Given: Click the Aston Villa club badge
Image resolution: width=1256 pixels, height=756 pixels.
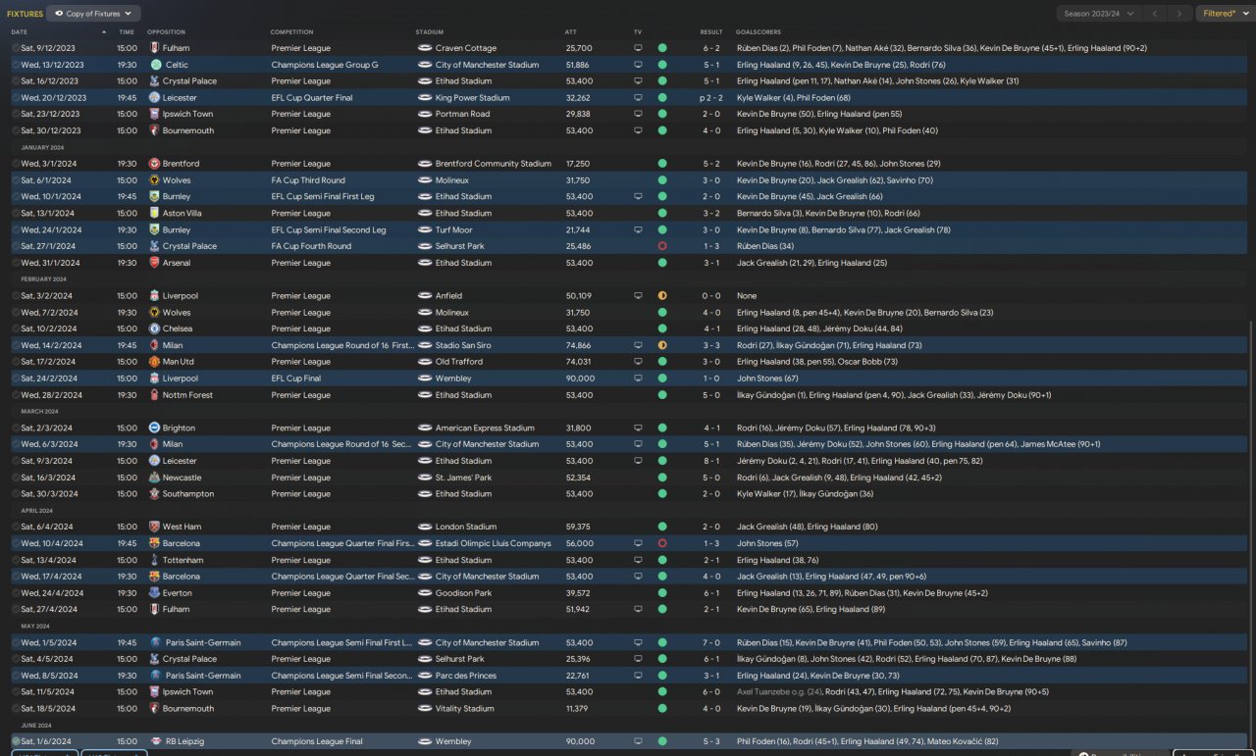Looking at the screenshot, I should pyautogui.click(x=154, y=213).
